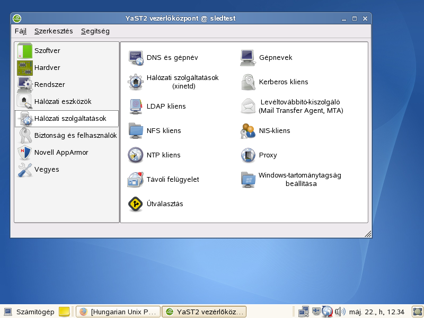Open the Gépnevek module
Viewport: 424px width, 318px height.
(x=267, y=58)
